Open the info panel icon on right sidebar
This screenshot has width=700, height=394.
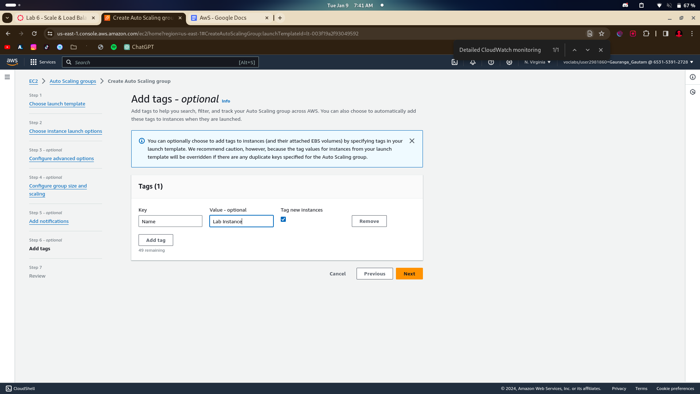pyautogui.click(x=693, y=77)
